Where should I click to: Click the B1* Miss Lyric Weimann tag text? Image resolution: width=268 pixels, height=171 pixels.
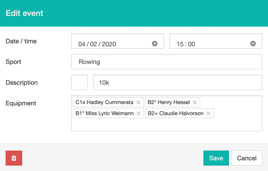(x=105, y=113)
